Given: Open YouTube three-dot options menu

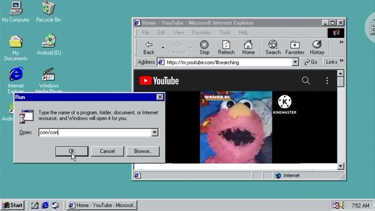Looking at the screenshot, I should 327,80.
